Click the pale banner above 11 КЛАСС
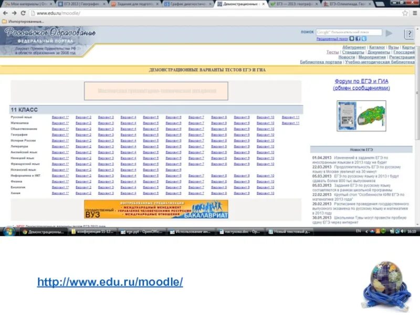 point(156,91)
